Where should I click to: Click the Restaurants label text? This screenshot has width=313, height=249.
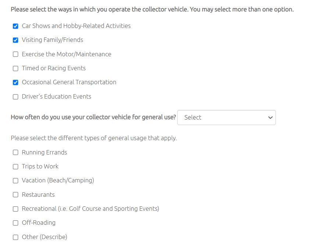(38, 195)
